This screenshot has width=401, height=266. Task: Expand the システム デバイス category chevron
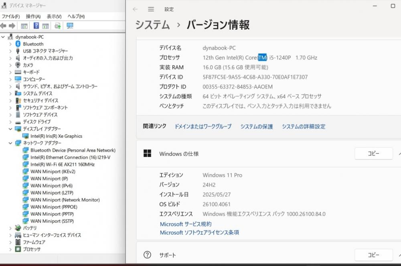(x=10, y=93)
